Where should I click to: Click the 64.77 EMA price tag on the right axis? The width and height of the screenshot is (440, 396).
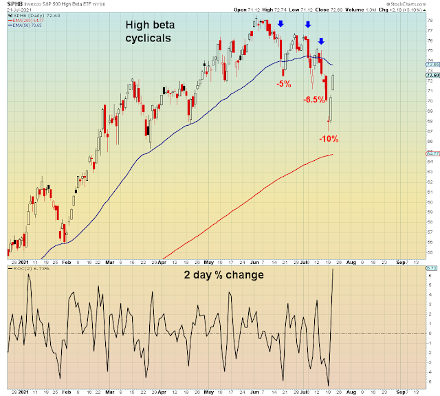click(432, 153)
